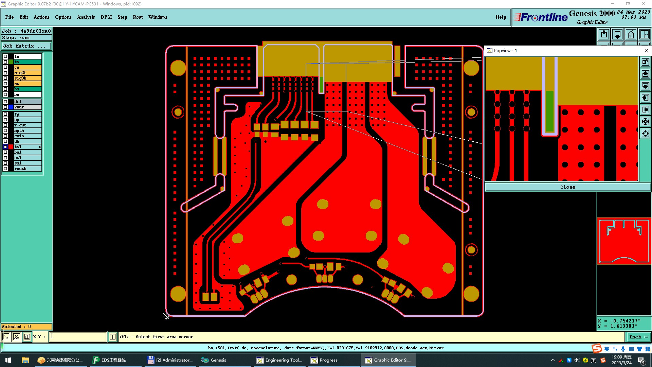Open the Analysis menu

[x=86, y=17]
